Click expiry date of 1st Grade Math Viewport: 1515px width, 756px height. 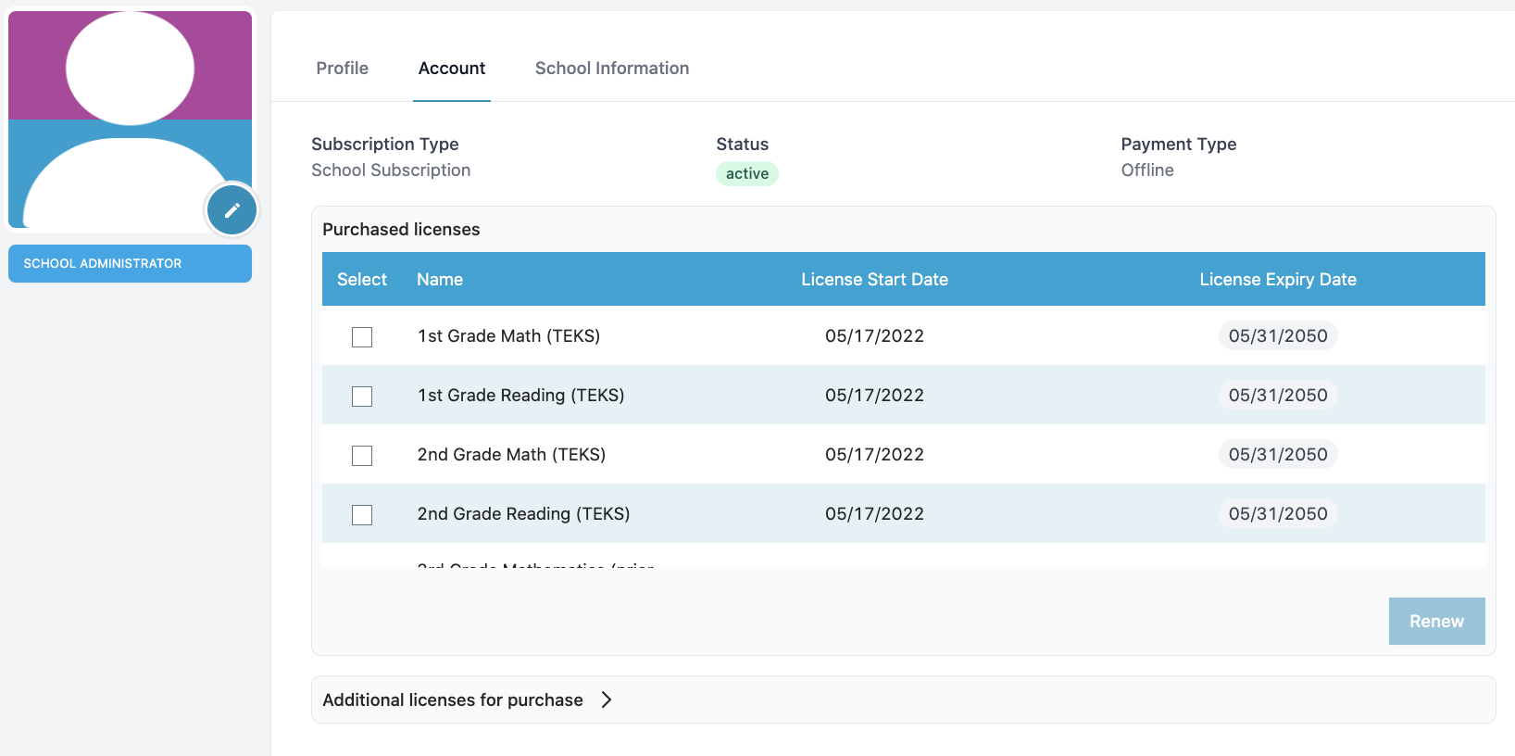click(x=1278, y=336)
